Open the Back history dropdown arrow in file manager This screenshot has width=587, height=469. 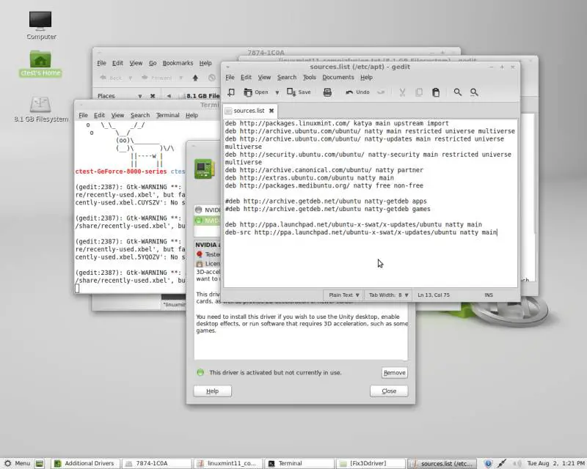[x=131, y=78]
